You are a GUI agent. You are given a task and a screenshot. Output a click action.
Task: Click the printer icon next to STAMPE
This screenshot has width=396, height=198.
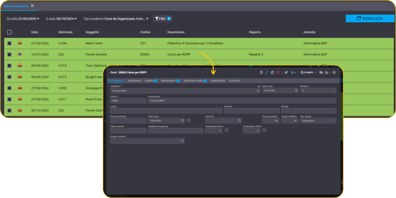(x=302, y=72)
